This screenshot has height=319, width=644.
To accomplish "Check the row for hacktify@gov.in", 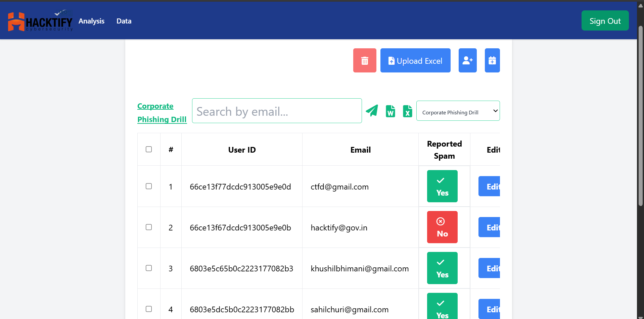I will [x=149, y=227].
